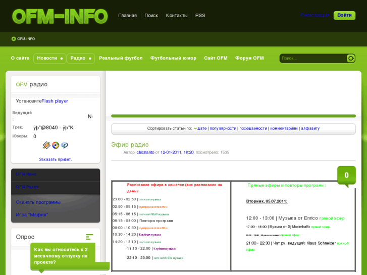Viewport: 367px width, 275px height.
Task: Expand the Радио dropdown menu
Action: [81, 58]
